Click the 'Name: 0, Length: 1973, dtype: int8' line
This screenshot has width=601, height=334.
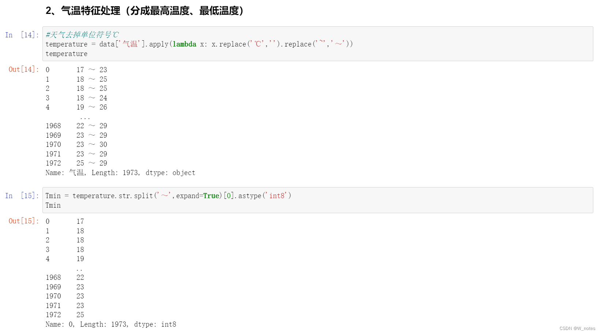coord(111,324)
